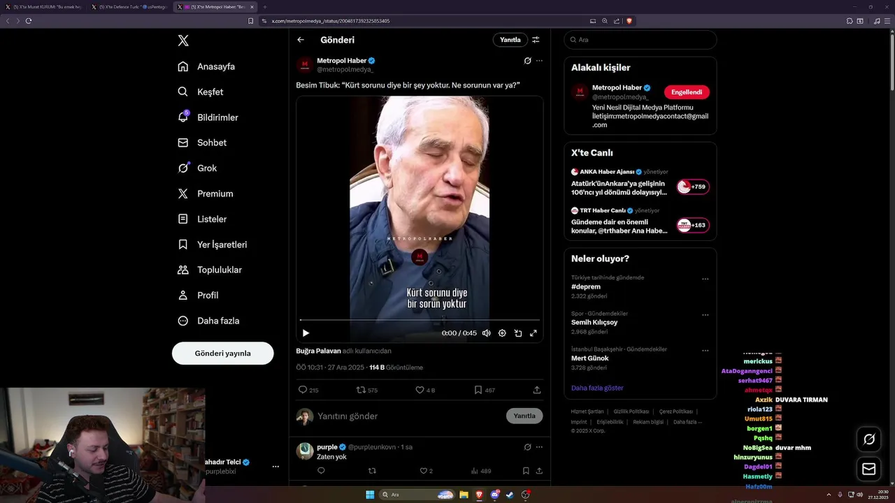Open account menu dots near Bahadır Telci
The width and height of the screenshot is (895, 503).
[275, 466]
